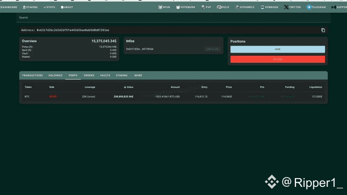Screen dimensions: 347x195
Task: Open the Stats page label
Action: click(x=51, y=7)
